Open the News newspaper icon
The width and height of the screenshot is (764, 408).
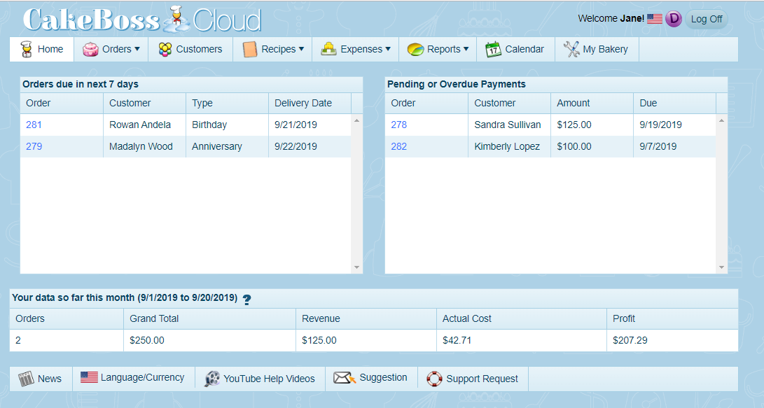coord(26,379)
